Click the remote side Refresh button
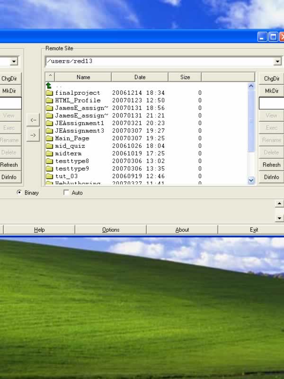Viewport: 284px width, 379px height. click(x=271, y=164)
